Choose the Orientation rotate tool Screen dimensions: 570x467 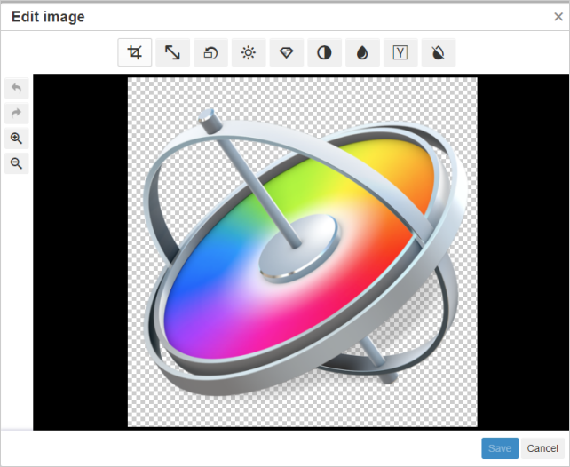210,52
